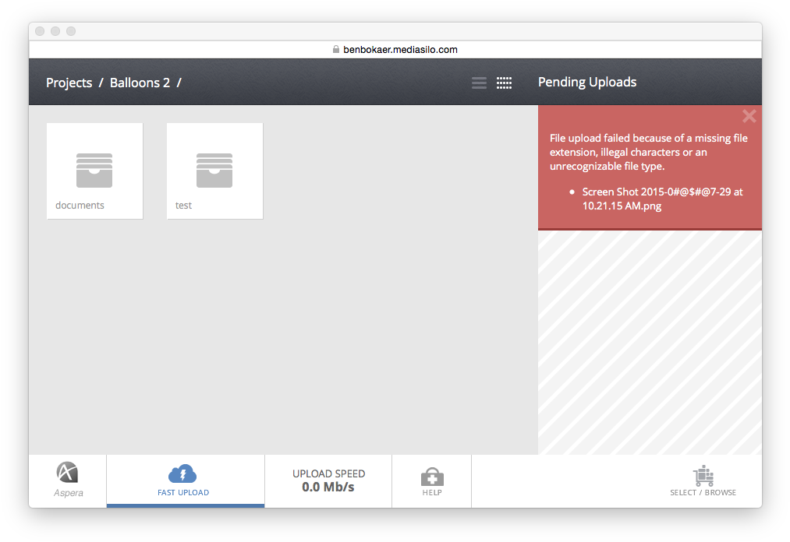This screenshot has width=790, height=542.
Task: Click the failed file name Screen Shot entry
Action: tap(662, 199)
